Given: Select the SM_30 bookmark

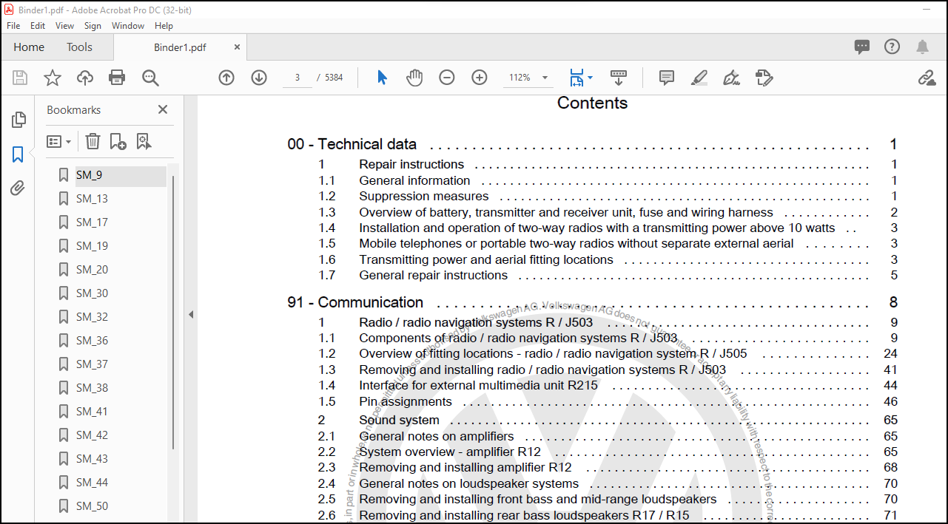Looking at the screenshot, I should click(92, 293).
